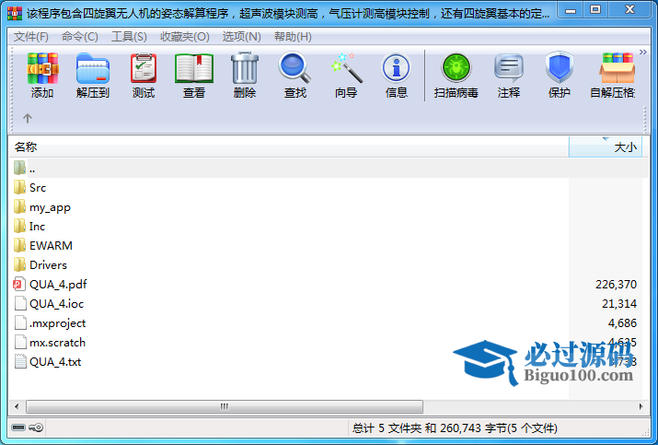Start the Virus Scan (扫描病毒) icon
Screen dimensions: 658x445
456,76
